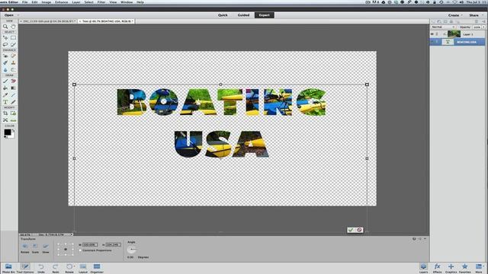
Task: Show the Layers panel
Action: [423, 268]
